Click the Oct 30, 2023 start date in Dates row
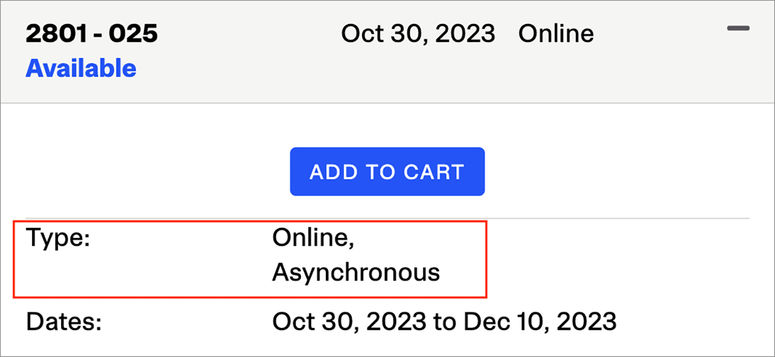The height and width of the screenshot is (357, 775). point(349,321)
